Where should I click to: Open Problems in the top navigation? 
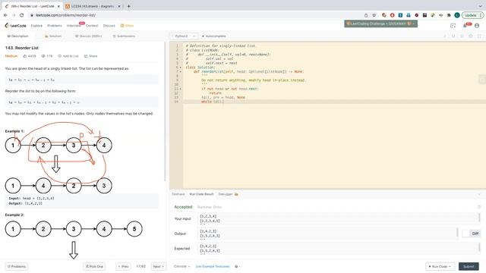point(55,26)
